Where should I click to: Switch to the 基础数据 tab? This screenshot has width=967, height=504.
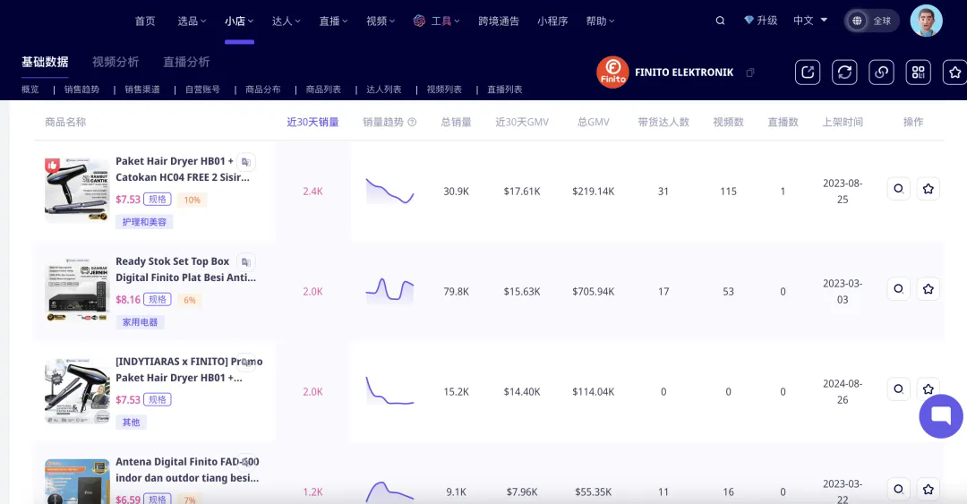pyautogui.click(x=45, y=62)
